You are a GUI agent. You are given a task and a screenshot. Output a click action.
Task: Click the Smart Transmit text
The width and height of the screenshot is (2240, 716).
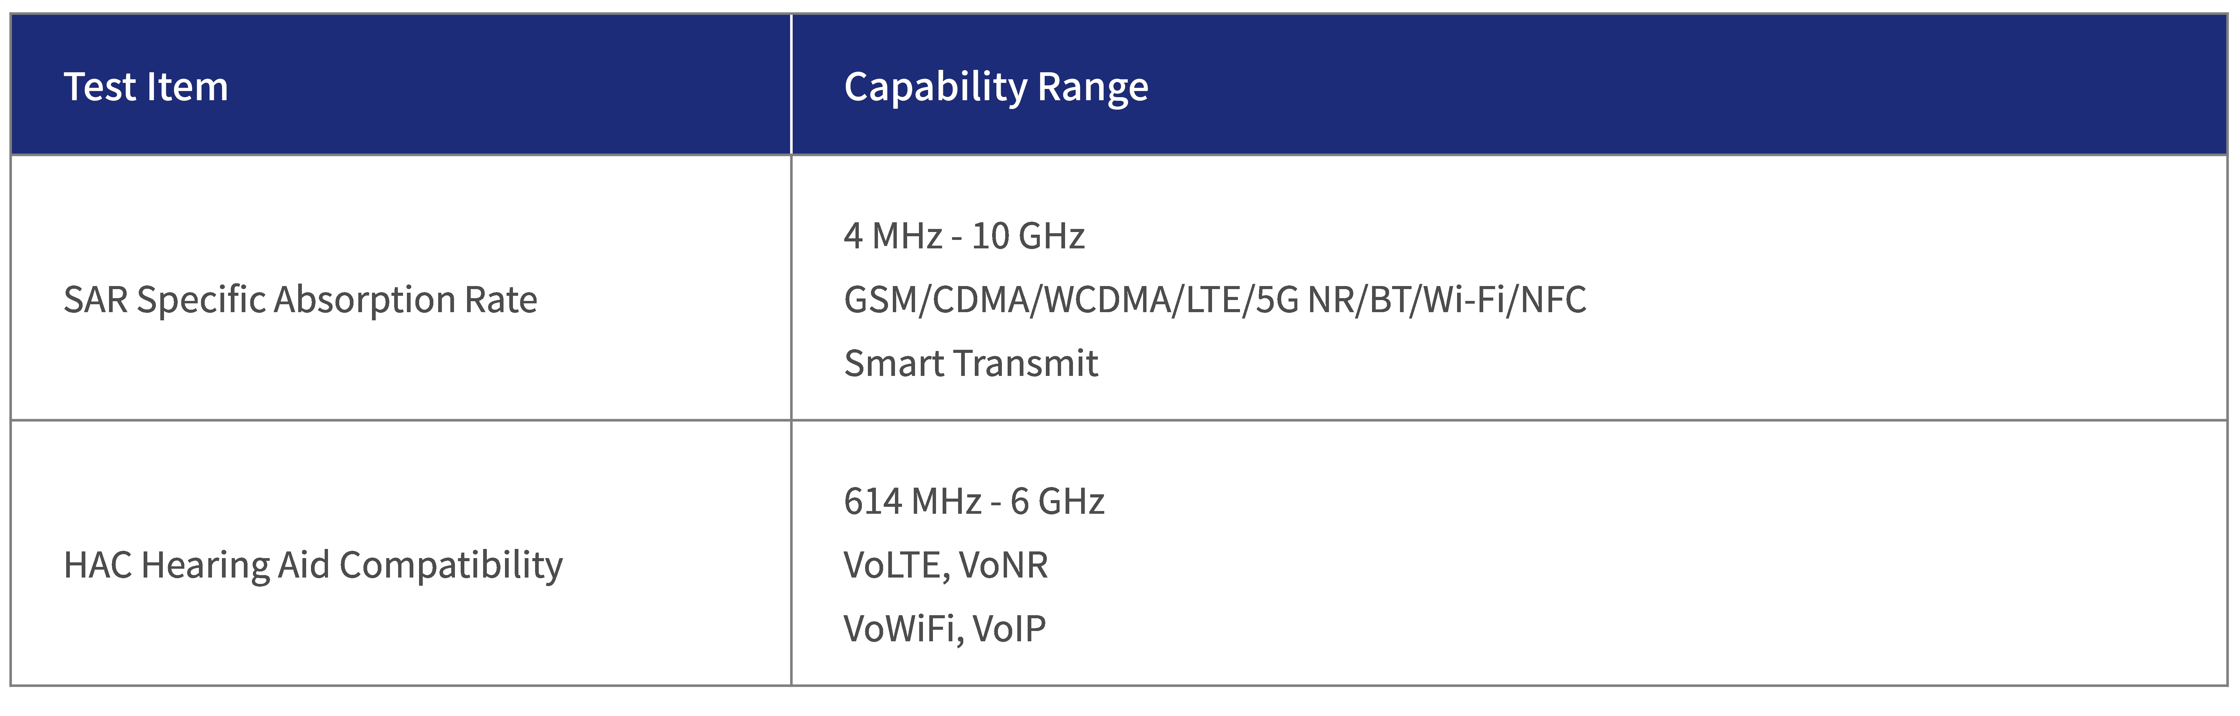(x=971, y=363)
